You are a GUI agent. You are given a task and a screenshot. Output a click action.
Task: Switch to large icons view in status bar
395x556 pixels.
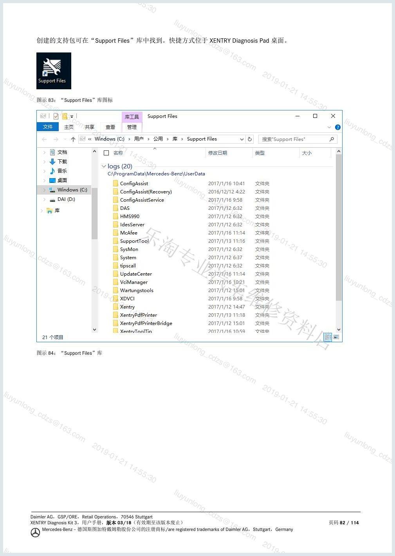point(336,337)
